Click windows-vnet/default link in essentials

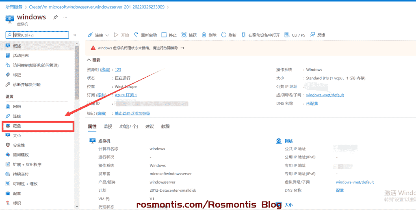point(325,95)
